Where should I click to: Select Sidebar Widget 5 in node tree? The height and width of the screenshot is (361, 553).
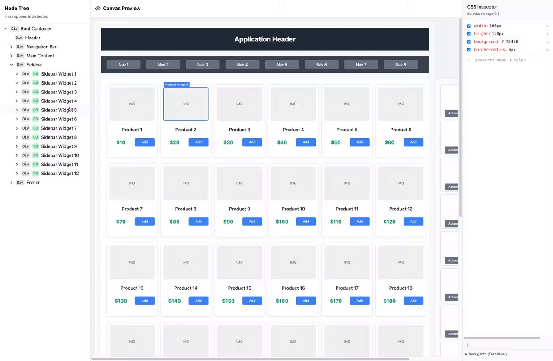coord(59,111)
